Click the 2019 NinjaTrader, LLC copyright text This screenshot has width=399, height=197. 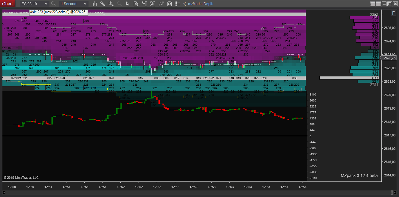pos(21,178)
